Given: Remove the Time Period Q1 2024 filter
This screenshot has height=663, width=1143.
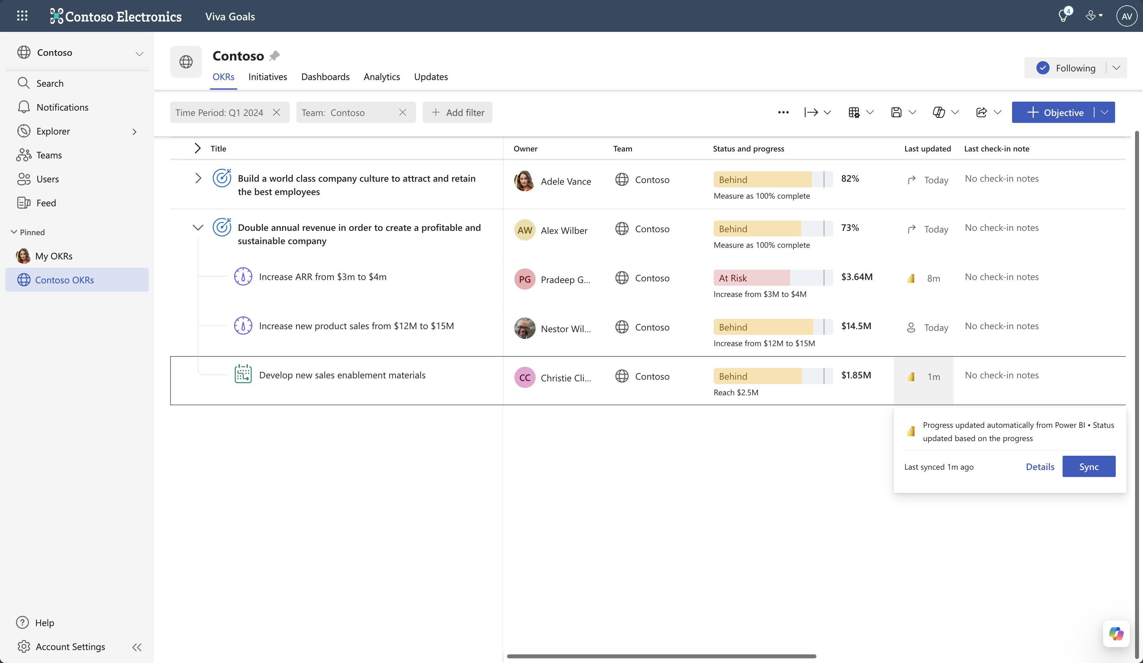Looking at the screenshot, I should 276,113.
